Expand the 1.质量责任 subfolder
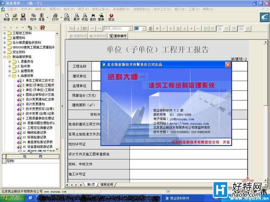 [x=10, y=62]
